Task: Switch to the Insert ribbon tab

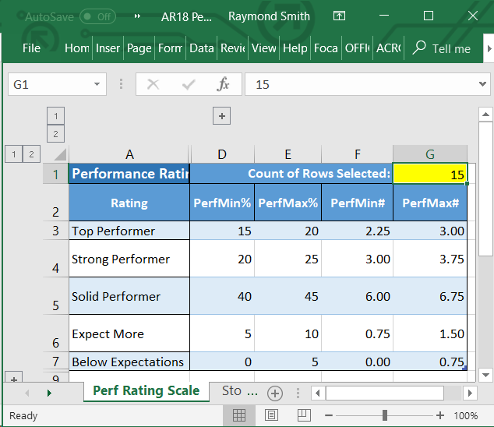Action: coord(108,48)
